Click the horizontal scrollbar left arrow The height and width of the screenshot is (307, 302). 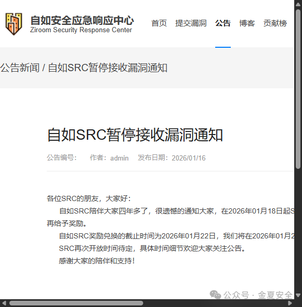pos(4,303)
